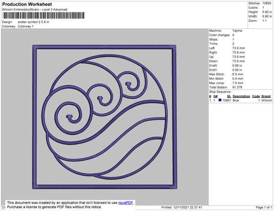Select the Max Jump value 7.0 mm
The width and height of the screenshot is (274, 211).
point(237,83)
